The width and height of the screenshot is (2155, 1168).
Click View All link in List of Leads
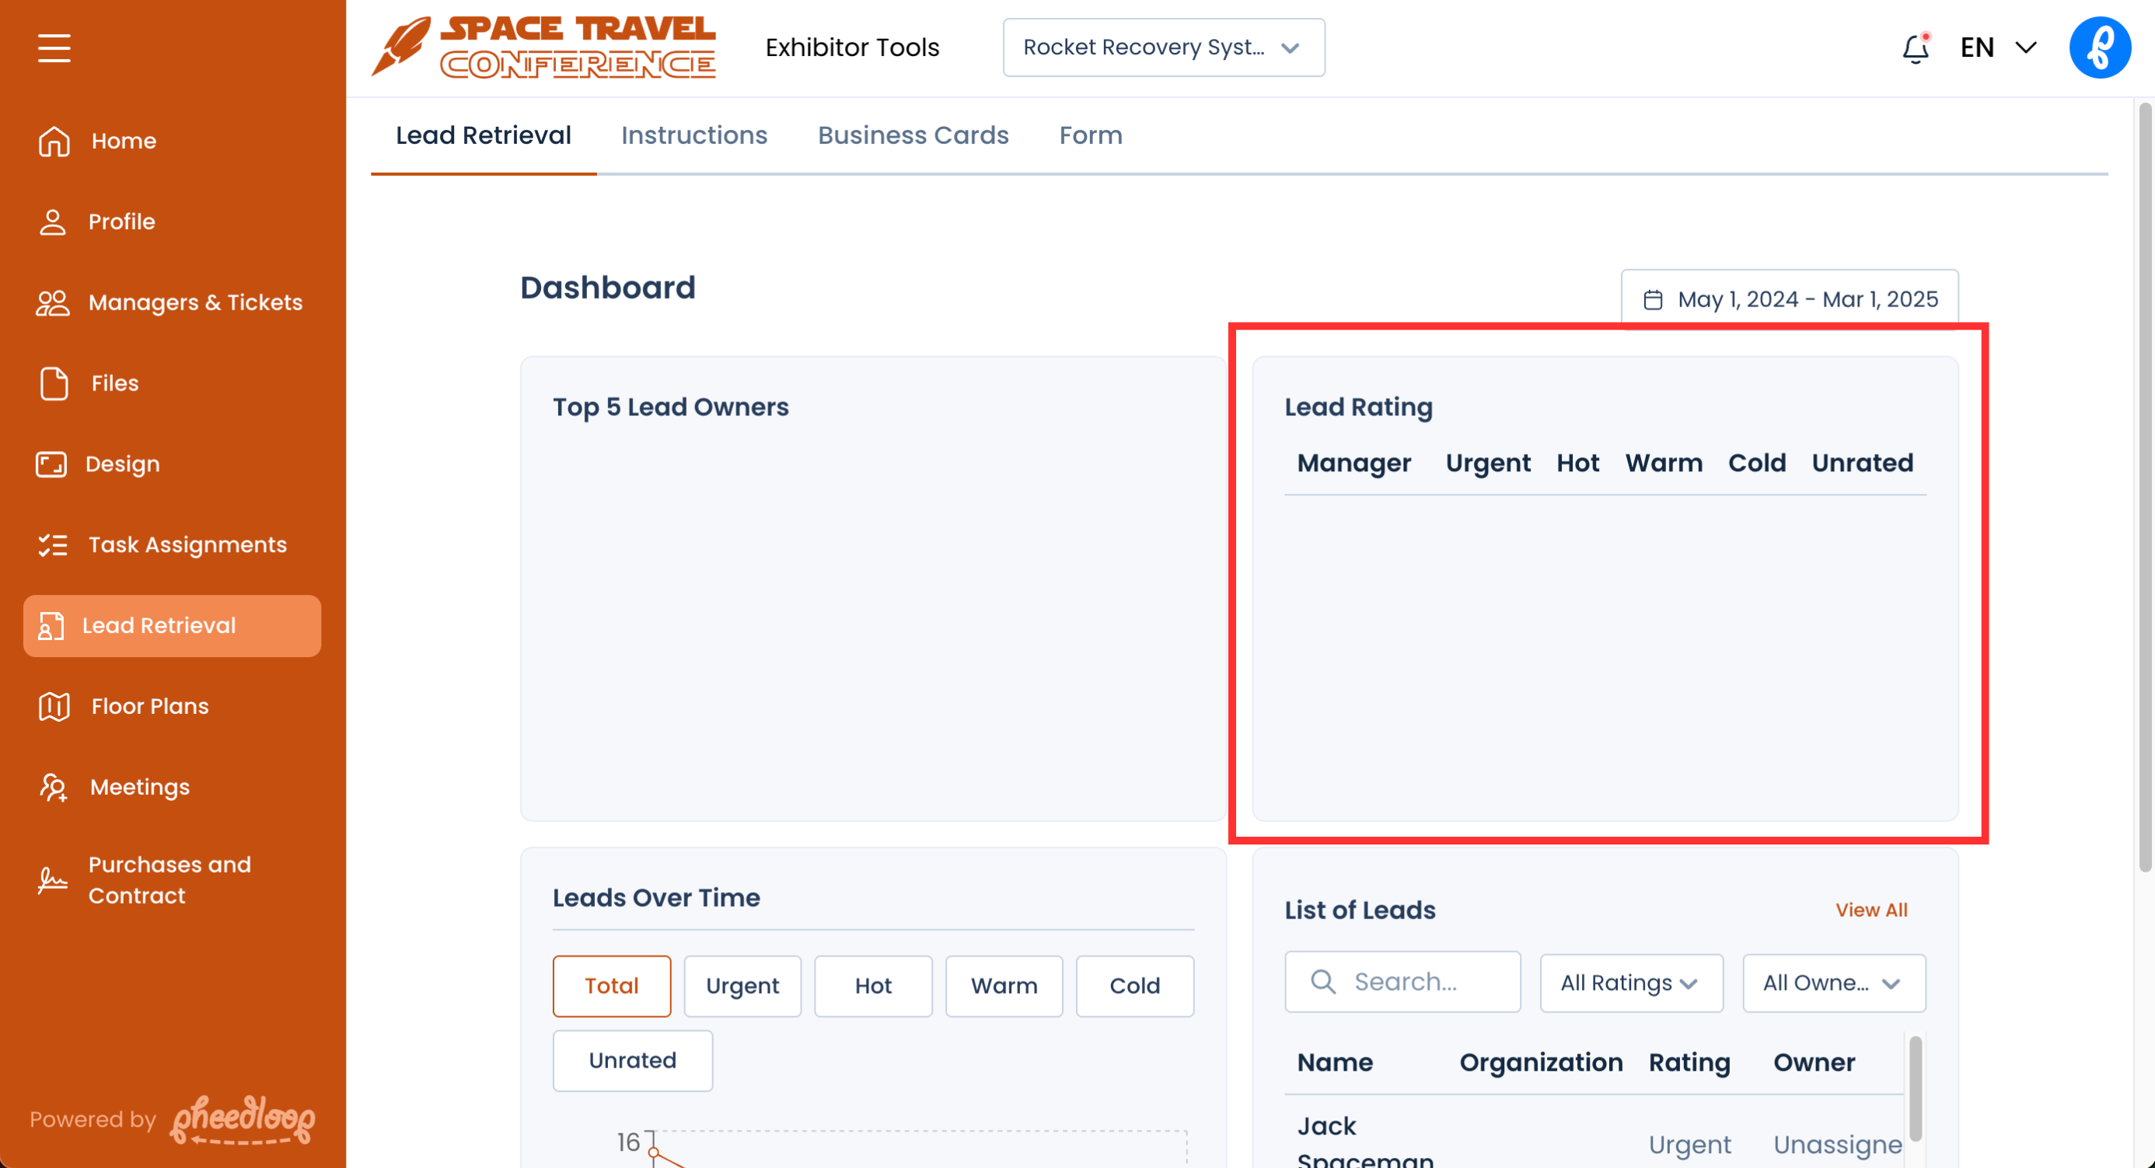pyautogui.click(x=1871, y=911)
